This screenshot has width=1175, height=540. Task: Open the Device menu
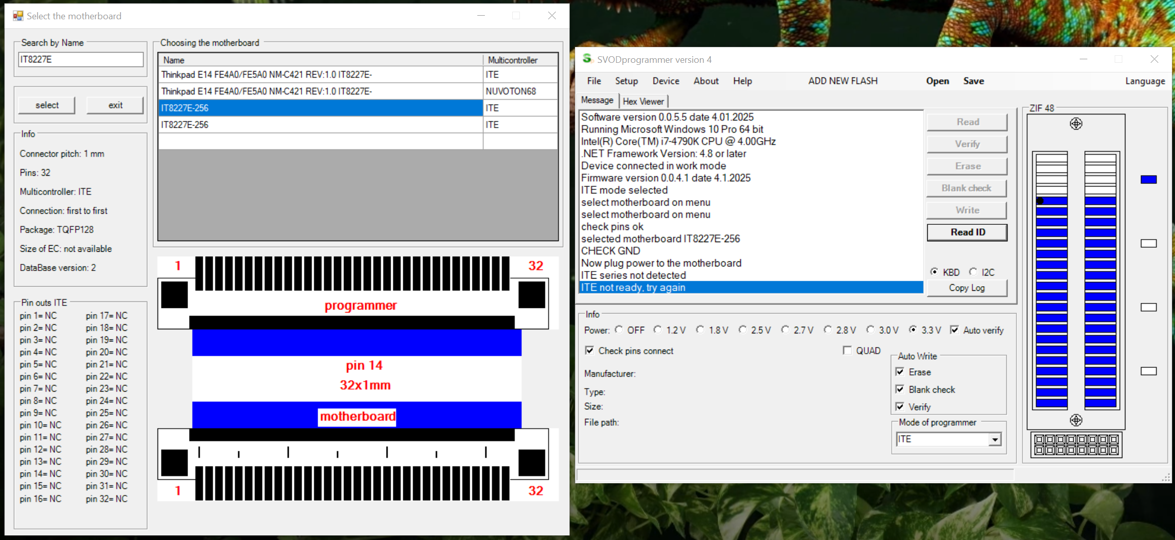pos(665,81)
